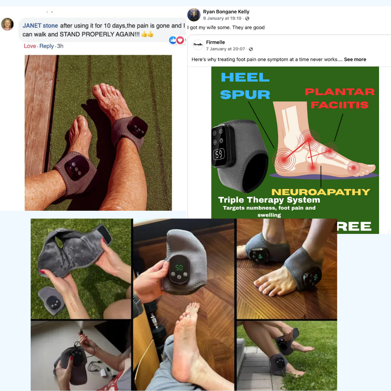This screenshot has height=391, width=391.
Task: Open the comment photo of feet with ankle wraps
Action: pos(98,133)
